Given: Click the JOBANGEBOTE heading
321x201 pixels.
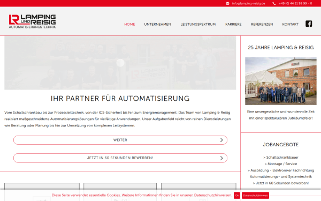Looking at the screenshot, I should tap(281, 145).
